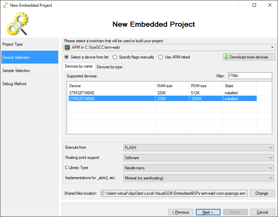Sort by ROM size column header
278x217 pixels.
point(206,86)
